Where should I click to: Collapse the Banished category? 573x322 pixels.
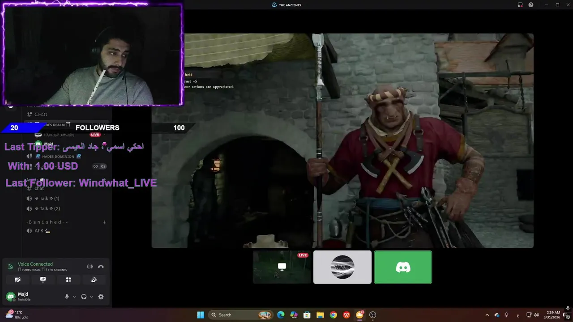pos(47,222)
